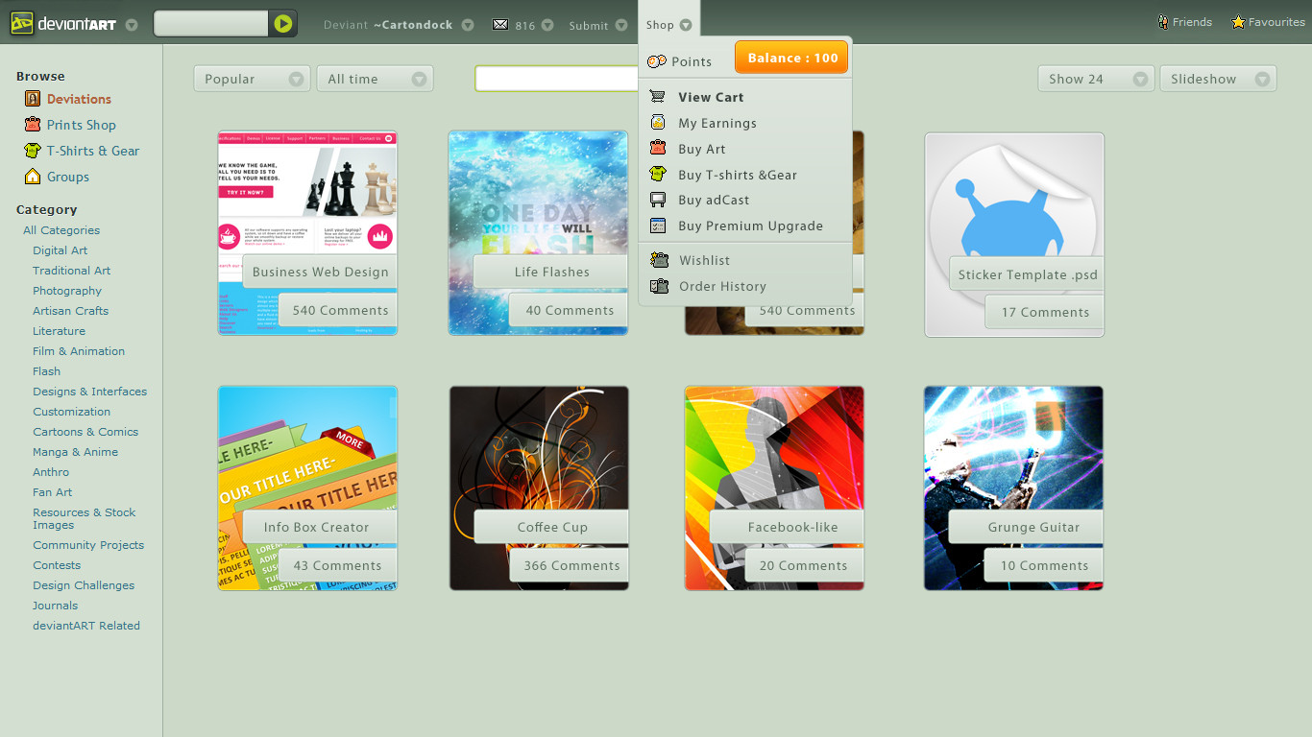Open the envelope messages icon
This screenshot has height=737, width=1312.
click(x=500, y=25)
